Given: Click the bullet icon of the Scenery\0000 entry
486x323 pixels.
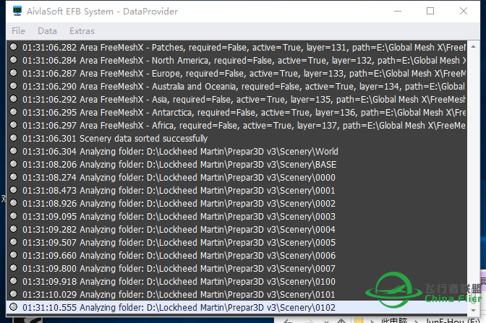Looking at the screenshot, I should 13,177.
